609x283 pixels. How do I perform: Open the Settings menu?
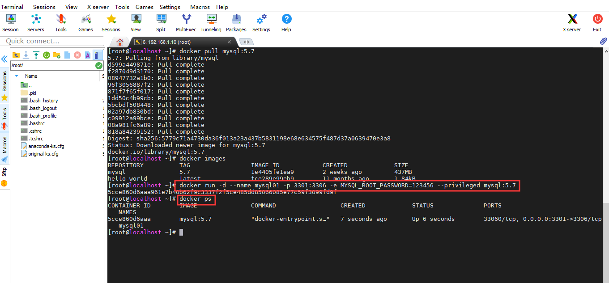pyautogui.click(x=170, y=7)
